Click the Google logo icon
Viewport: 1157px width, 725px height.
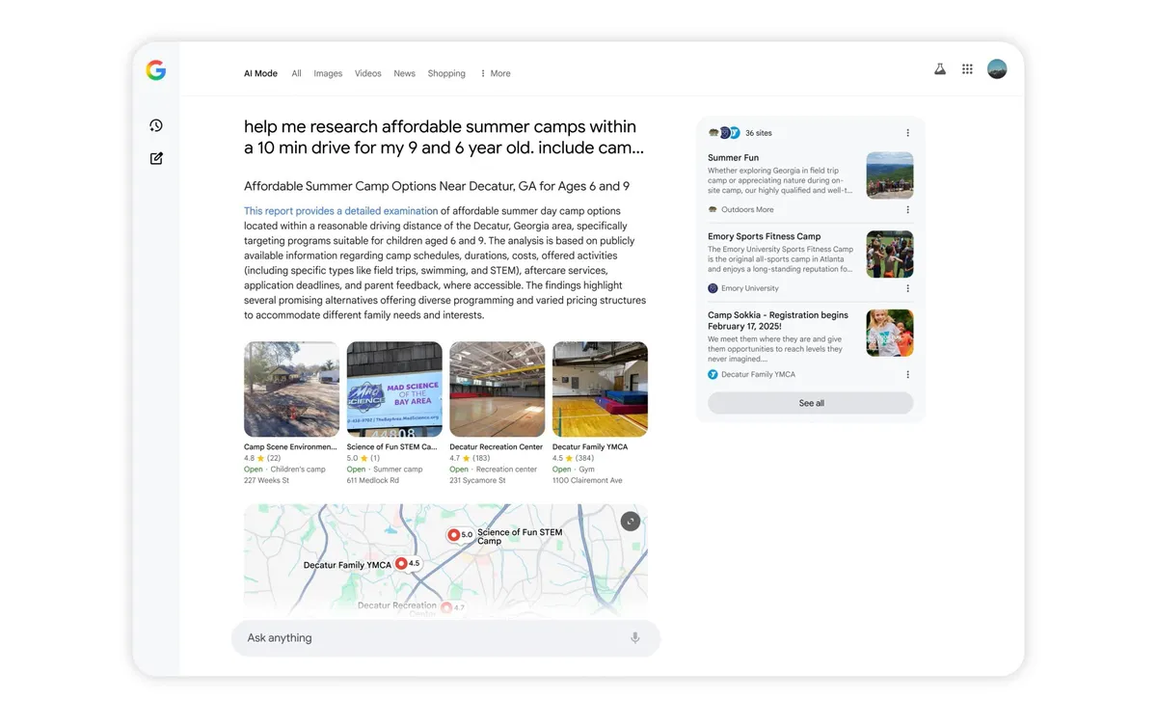[156, 70]
